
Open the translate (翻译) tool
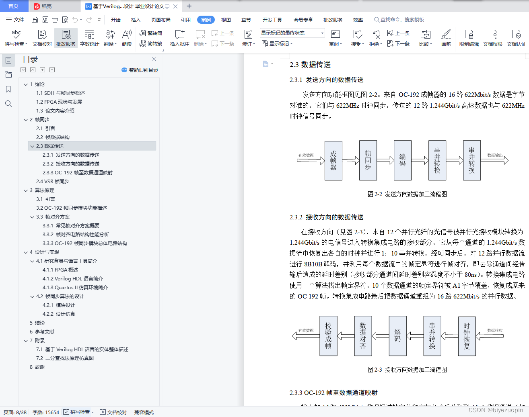click(110, 38)
